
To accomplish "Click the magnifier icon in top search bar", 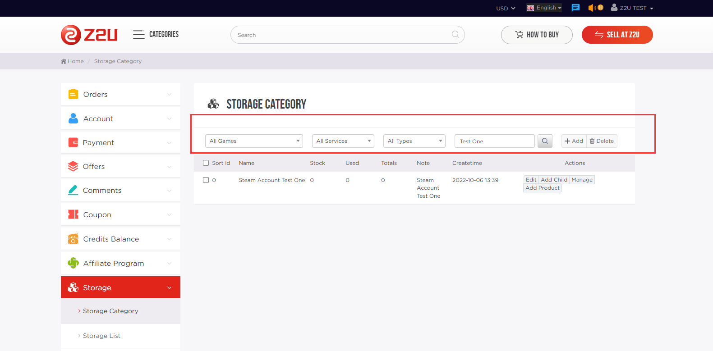I will [455, 35].
